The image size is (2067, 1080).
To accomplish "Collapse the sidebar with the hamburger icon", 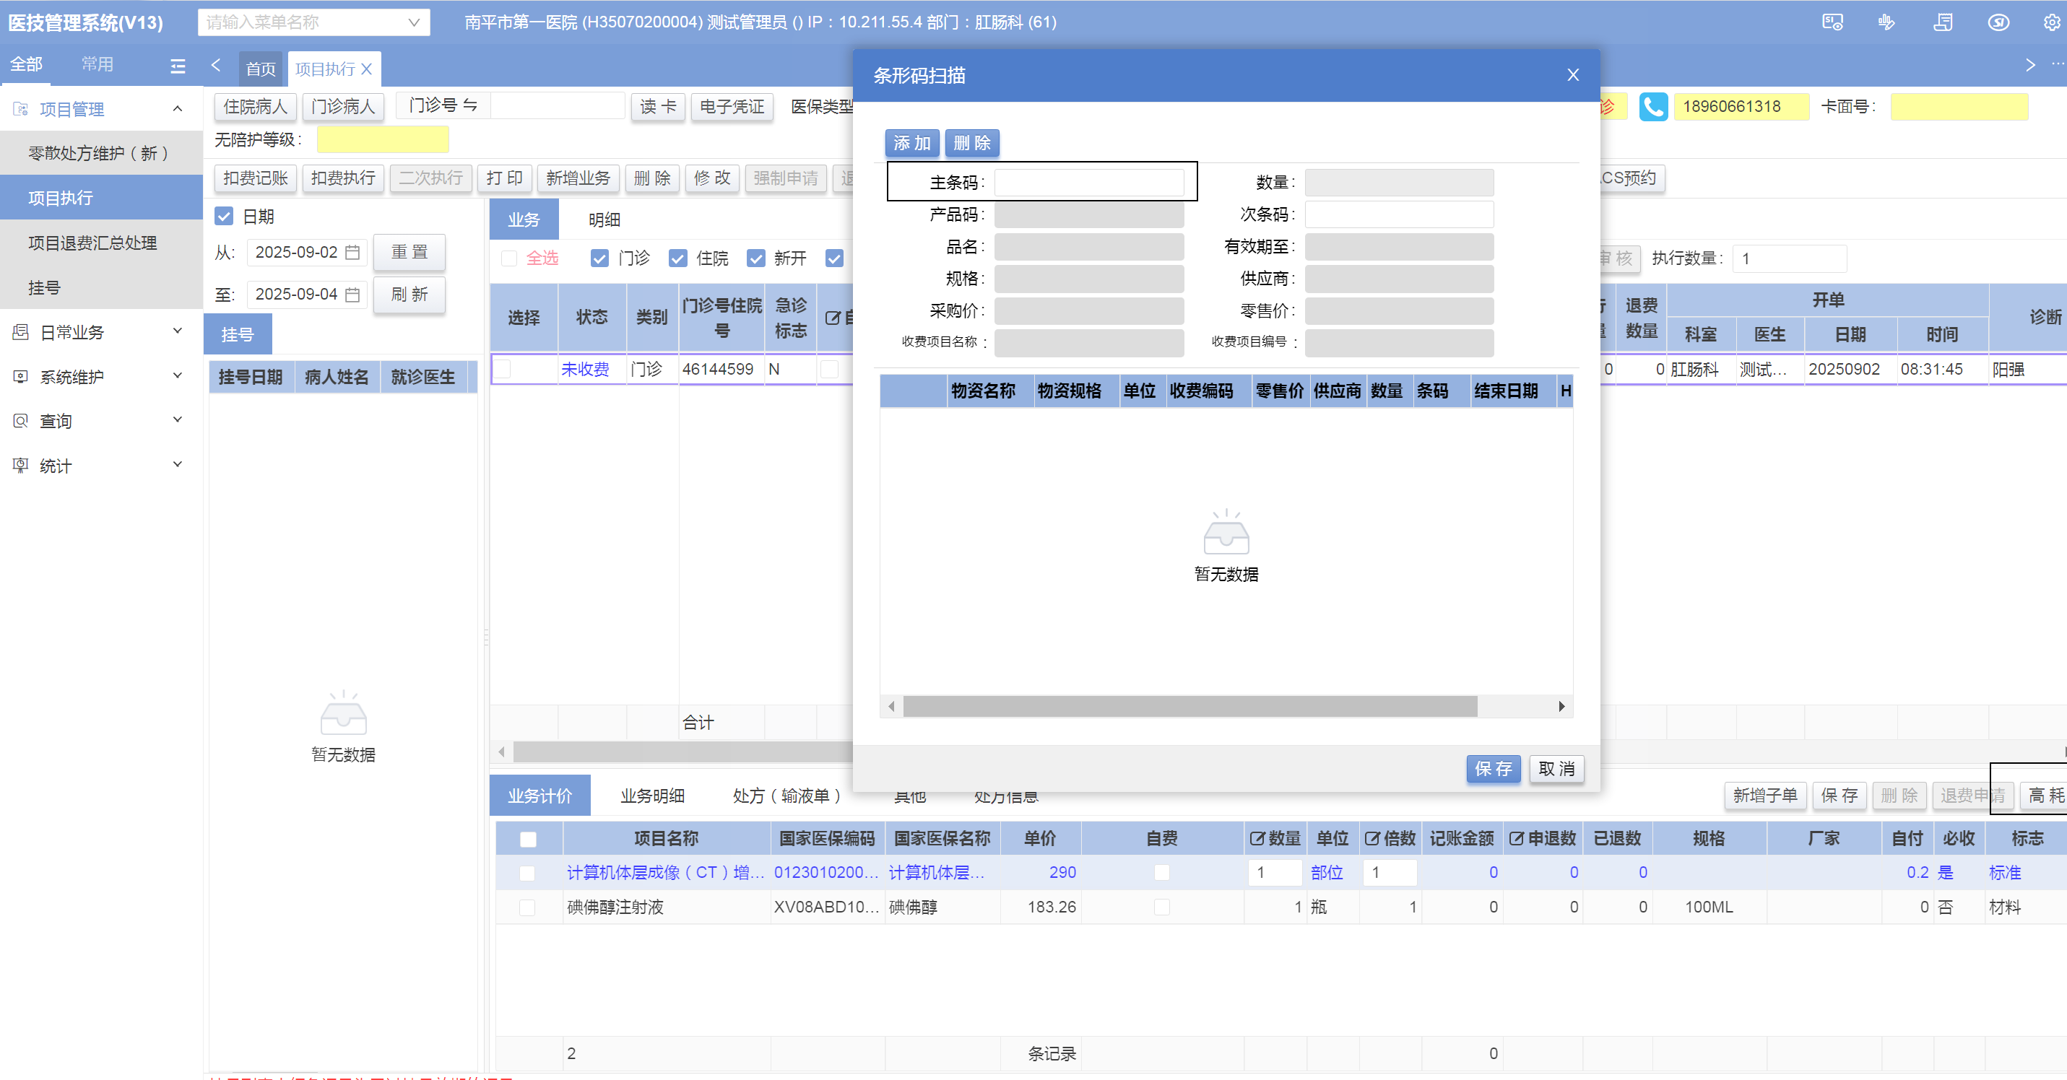I will pos(178,66).
